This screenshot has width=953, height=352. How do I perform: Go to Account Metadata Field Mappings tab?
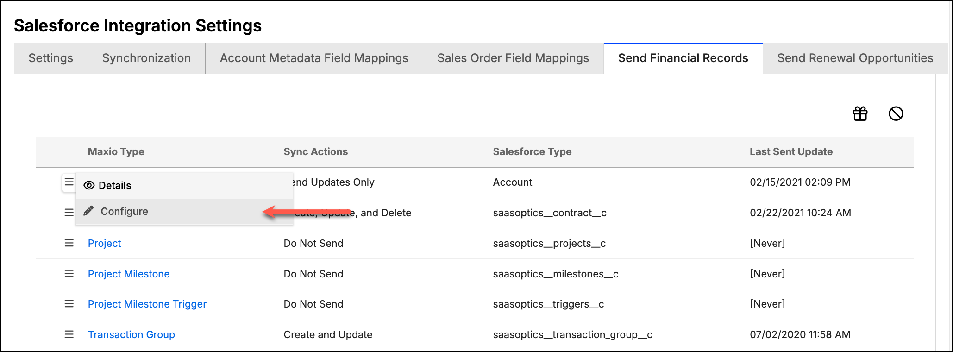314,58
